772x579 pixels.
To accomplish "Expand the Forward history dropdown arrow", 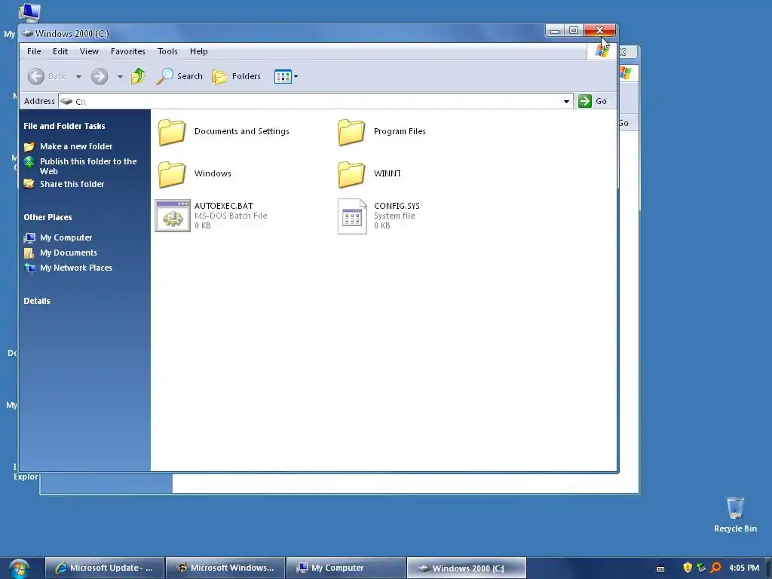I will click(120, 77).
